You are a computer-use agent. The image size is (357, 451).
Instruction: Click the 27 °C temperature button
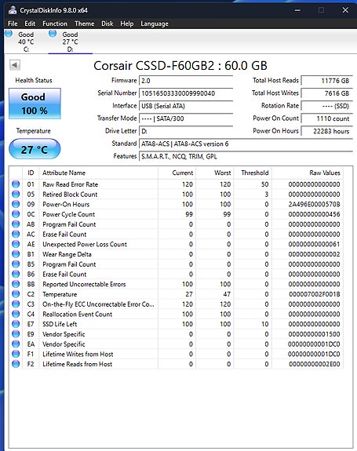pyautogui.click(x=35, y=149)
